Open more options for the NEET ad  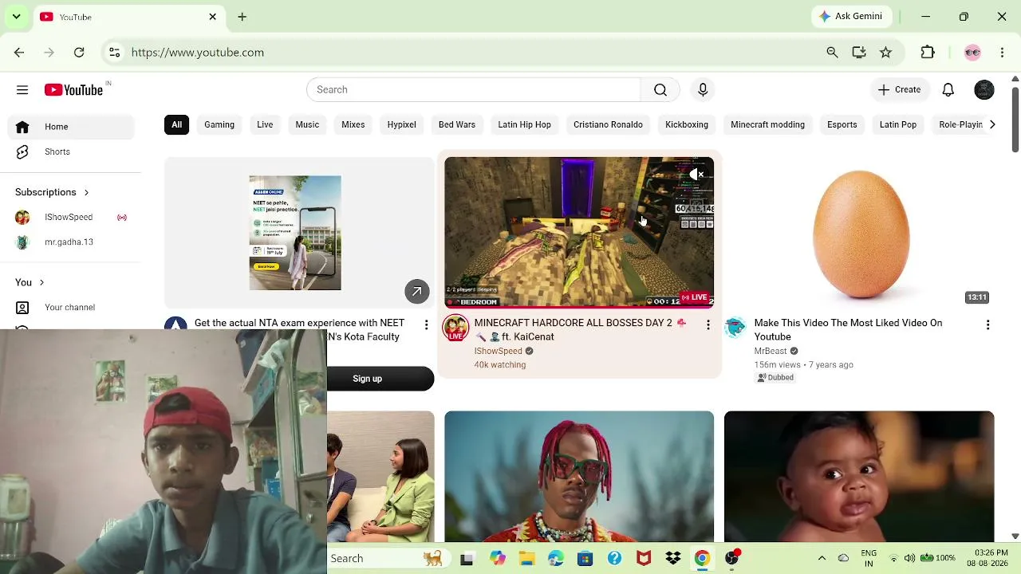(x=426, y=324)
